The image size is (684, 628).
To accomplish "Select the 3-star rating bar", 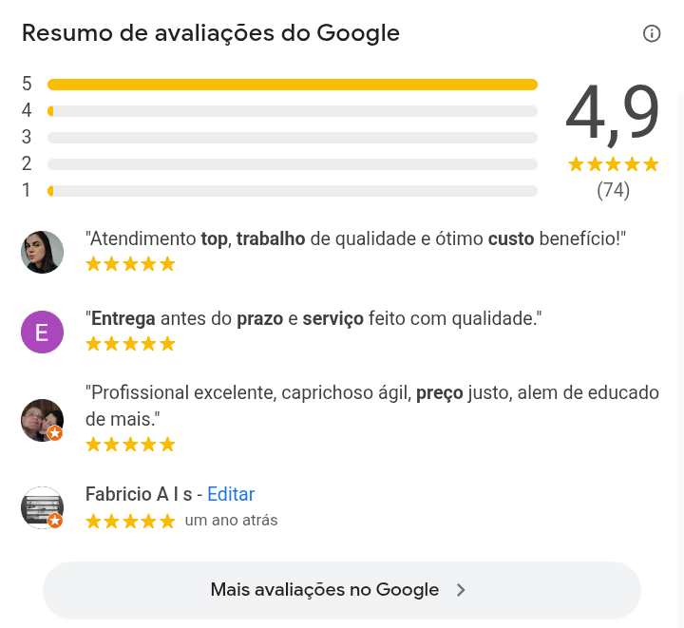I will pyautogui.click(x=293, y=138).
